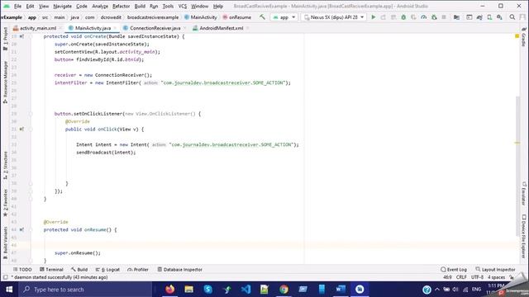Open the Database Inspector tool window
The width and height of the screenshot is (529, 297).
point(180,270)
